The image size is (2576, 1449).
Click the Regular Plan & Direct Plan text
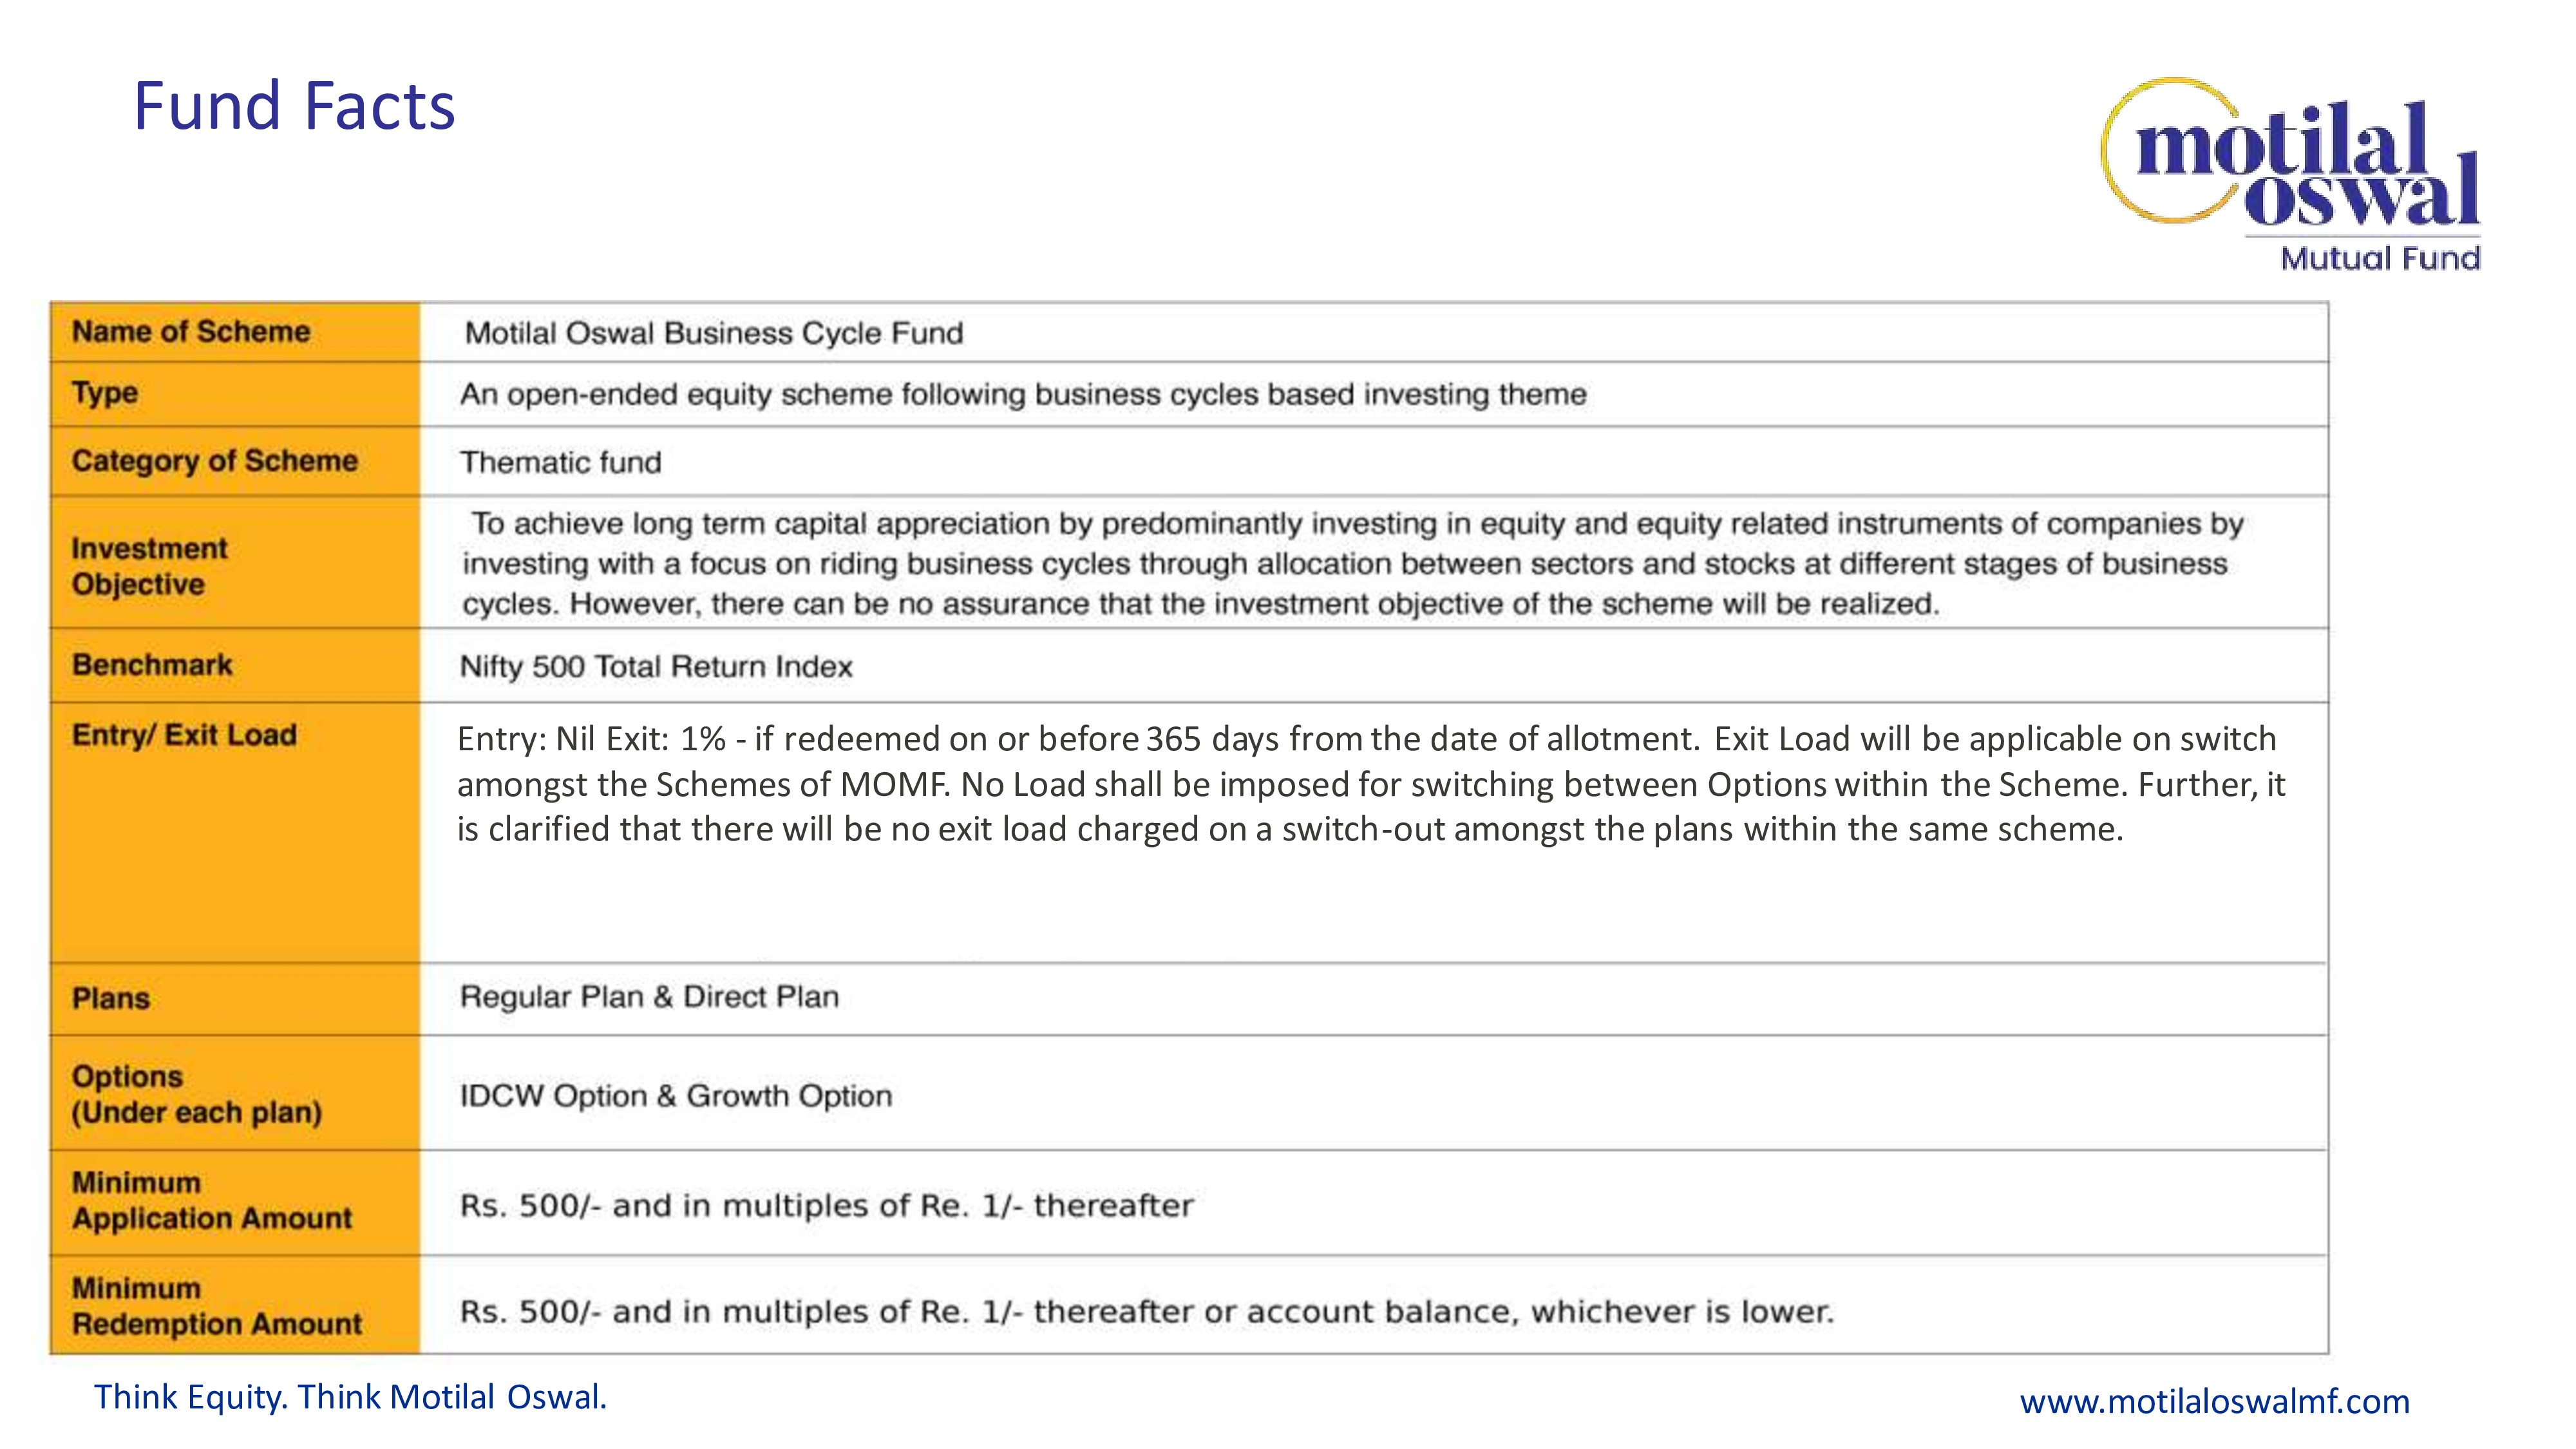[x=649, y=997]
